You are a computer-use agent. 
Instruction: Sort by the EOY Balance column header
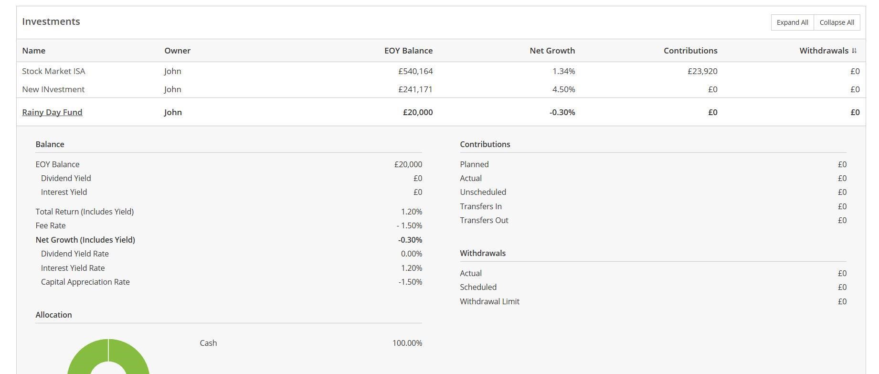408,51
